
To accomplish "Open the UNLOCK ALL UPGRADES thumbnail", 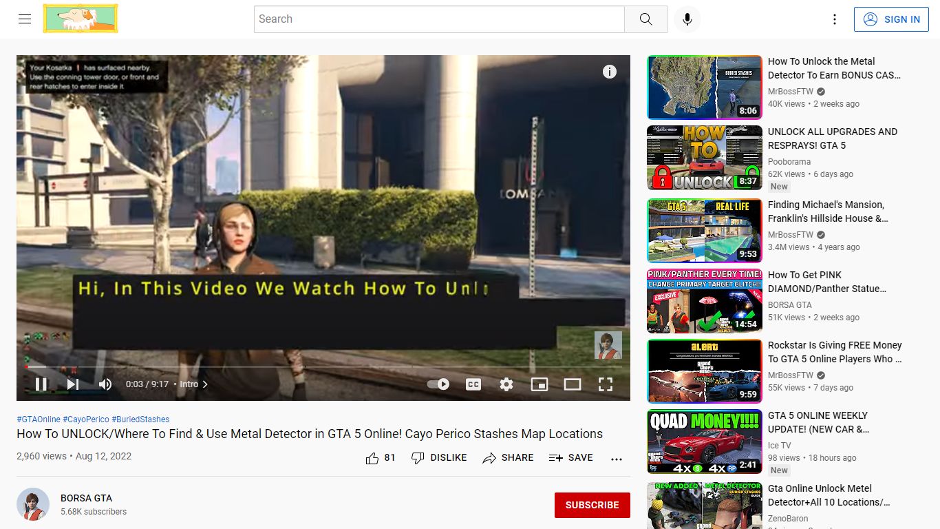I will pyautogui.click(x=705, y=158).
